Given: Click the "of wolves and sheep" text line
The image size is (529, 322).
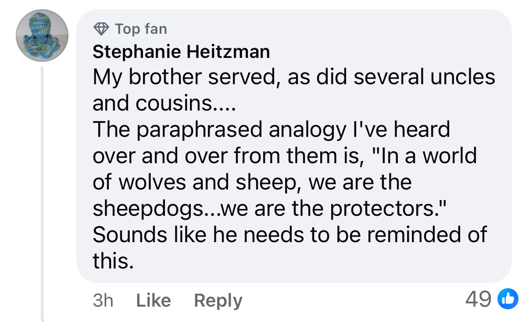Looking at the screenshot, I should [197, 182].
